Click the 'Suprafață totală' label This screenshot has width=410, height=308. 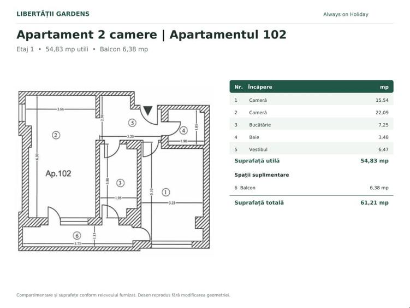point(259,202)
